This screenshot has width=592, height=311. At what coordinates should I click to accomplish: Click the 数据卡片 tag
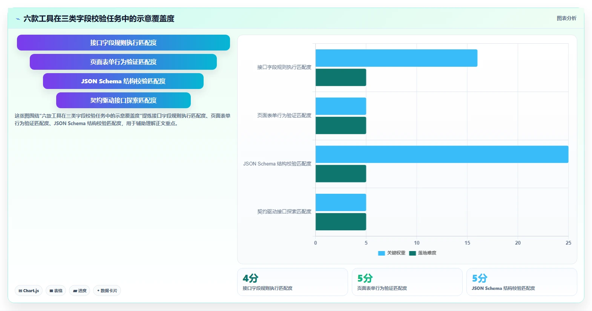pyautogui.click(x=107, y=291)
